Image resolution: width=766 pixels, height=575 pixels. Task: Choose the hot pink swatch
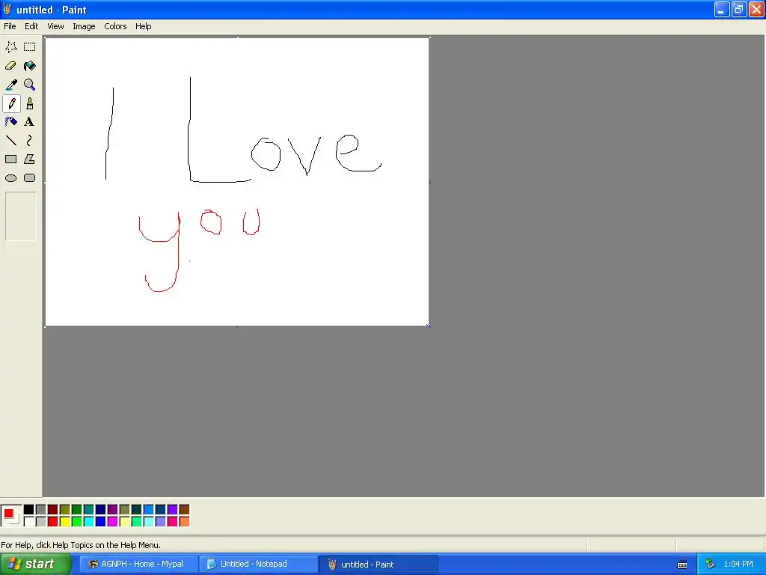pyautogui.click(x=173, y=522)
